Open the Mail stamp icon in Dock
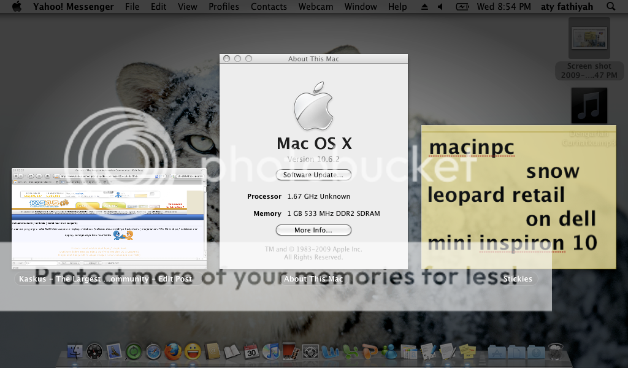628x368 pixels. 114,352
